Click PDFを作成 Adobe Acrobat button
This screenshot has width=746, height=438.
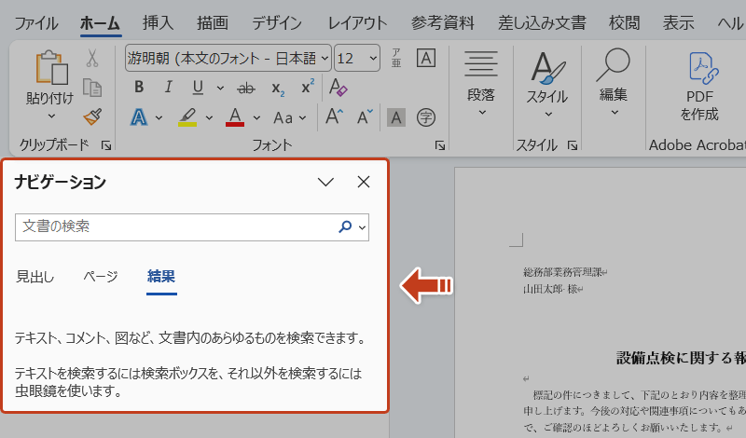[x=699, y=86]
